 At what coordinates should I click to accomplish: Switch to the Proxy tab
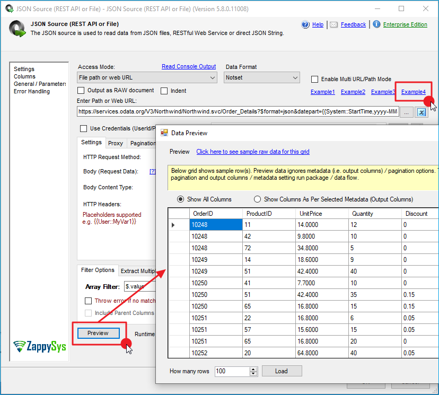point(116,143)
